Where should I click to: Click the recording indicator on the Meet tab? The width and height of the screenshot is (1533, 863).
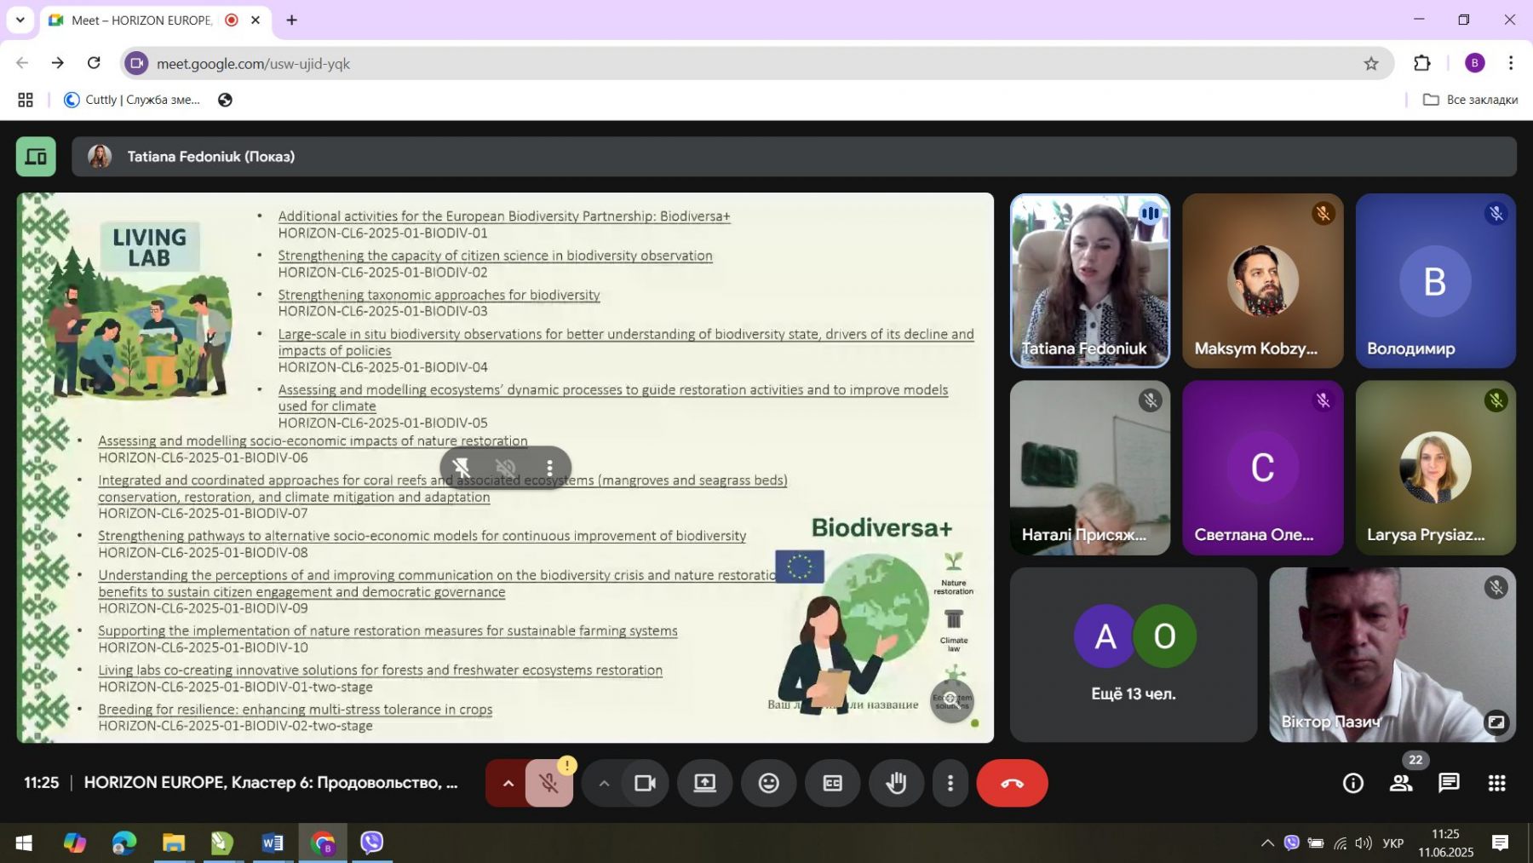coord(232,20)
